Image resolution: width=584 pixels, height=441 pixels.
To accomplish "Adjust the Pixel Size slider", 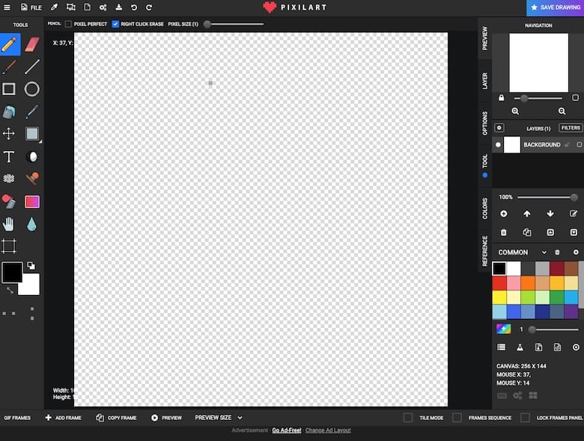I will click(234, 24).
